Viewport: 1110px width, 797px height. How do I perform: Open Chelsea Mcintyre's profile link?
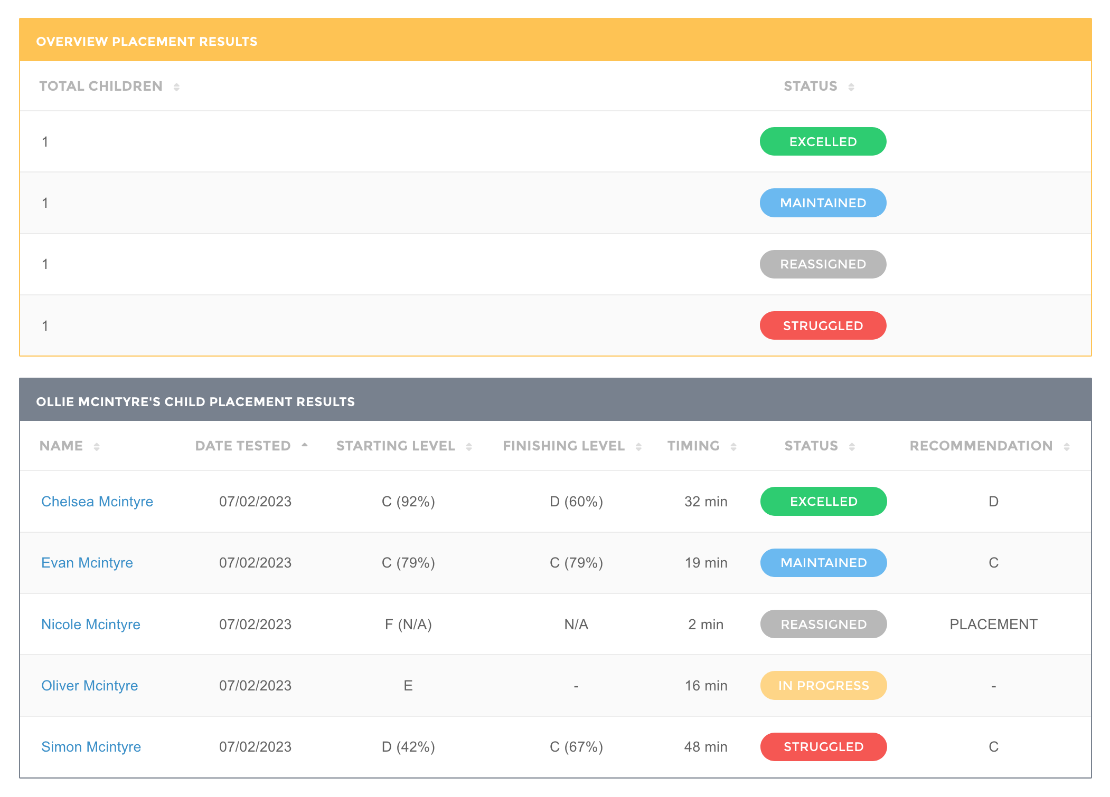pos(97,502)
